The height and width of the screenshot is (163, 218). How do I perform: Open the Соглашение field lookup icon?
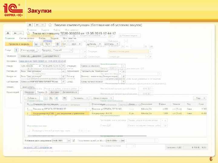coord(63,81)
